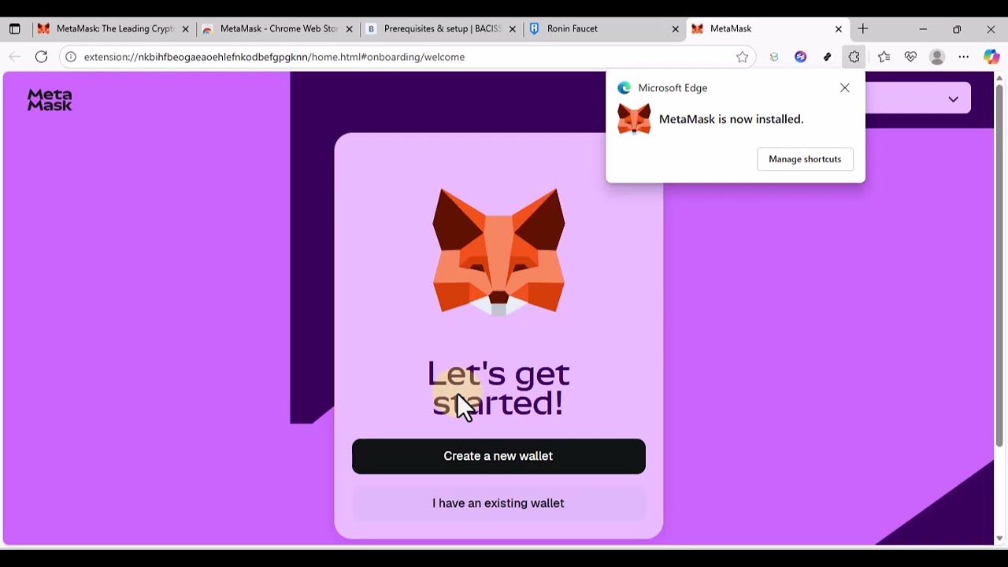1008x567 pixels.
Task: Click the scrollbar up arrow
Action: pyautogui.click(x=999, y=77)
